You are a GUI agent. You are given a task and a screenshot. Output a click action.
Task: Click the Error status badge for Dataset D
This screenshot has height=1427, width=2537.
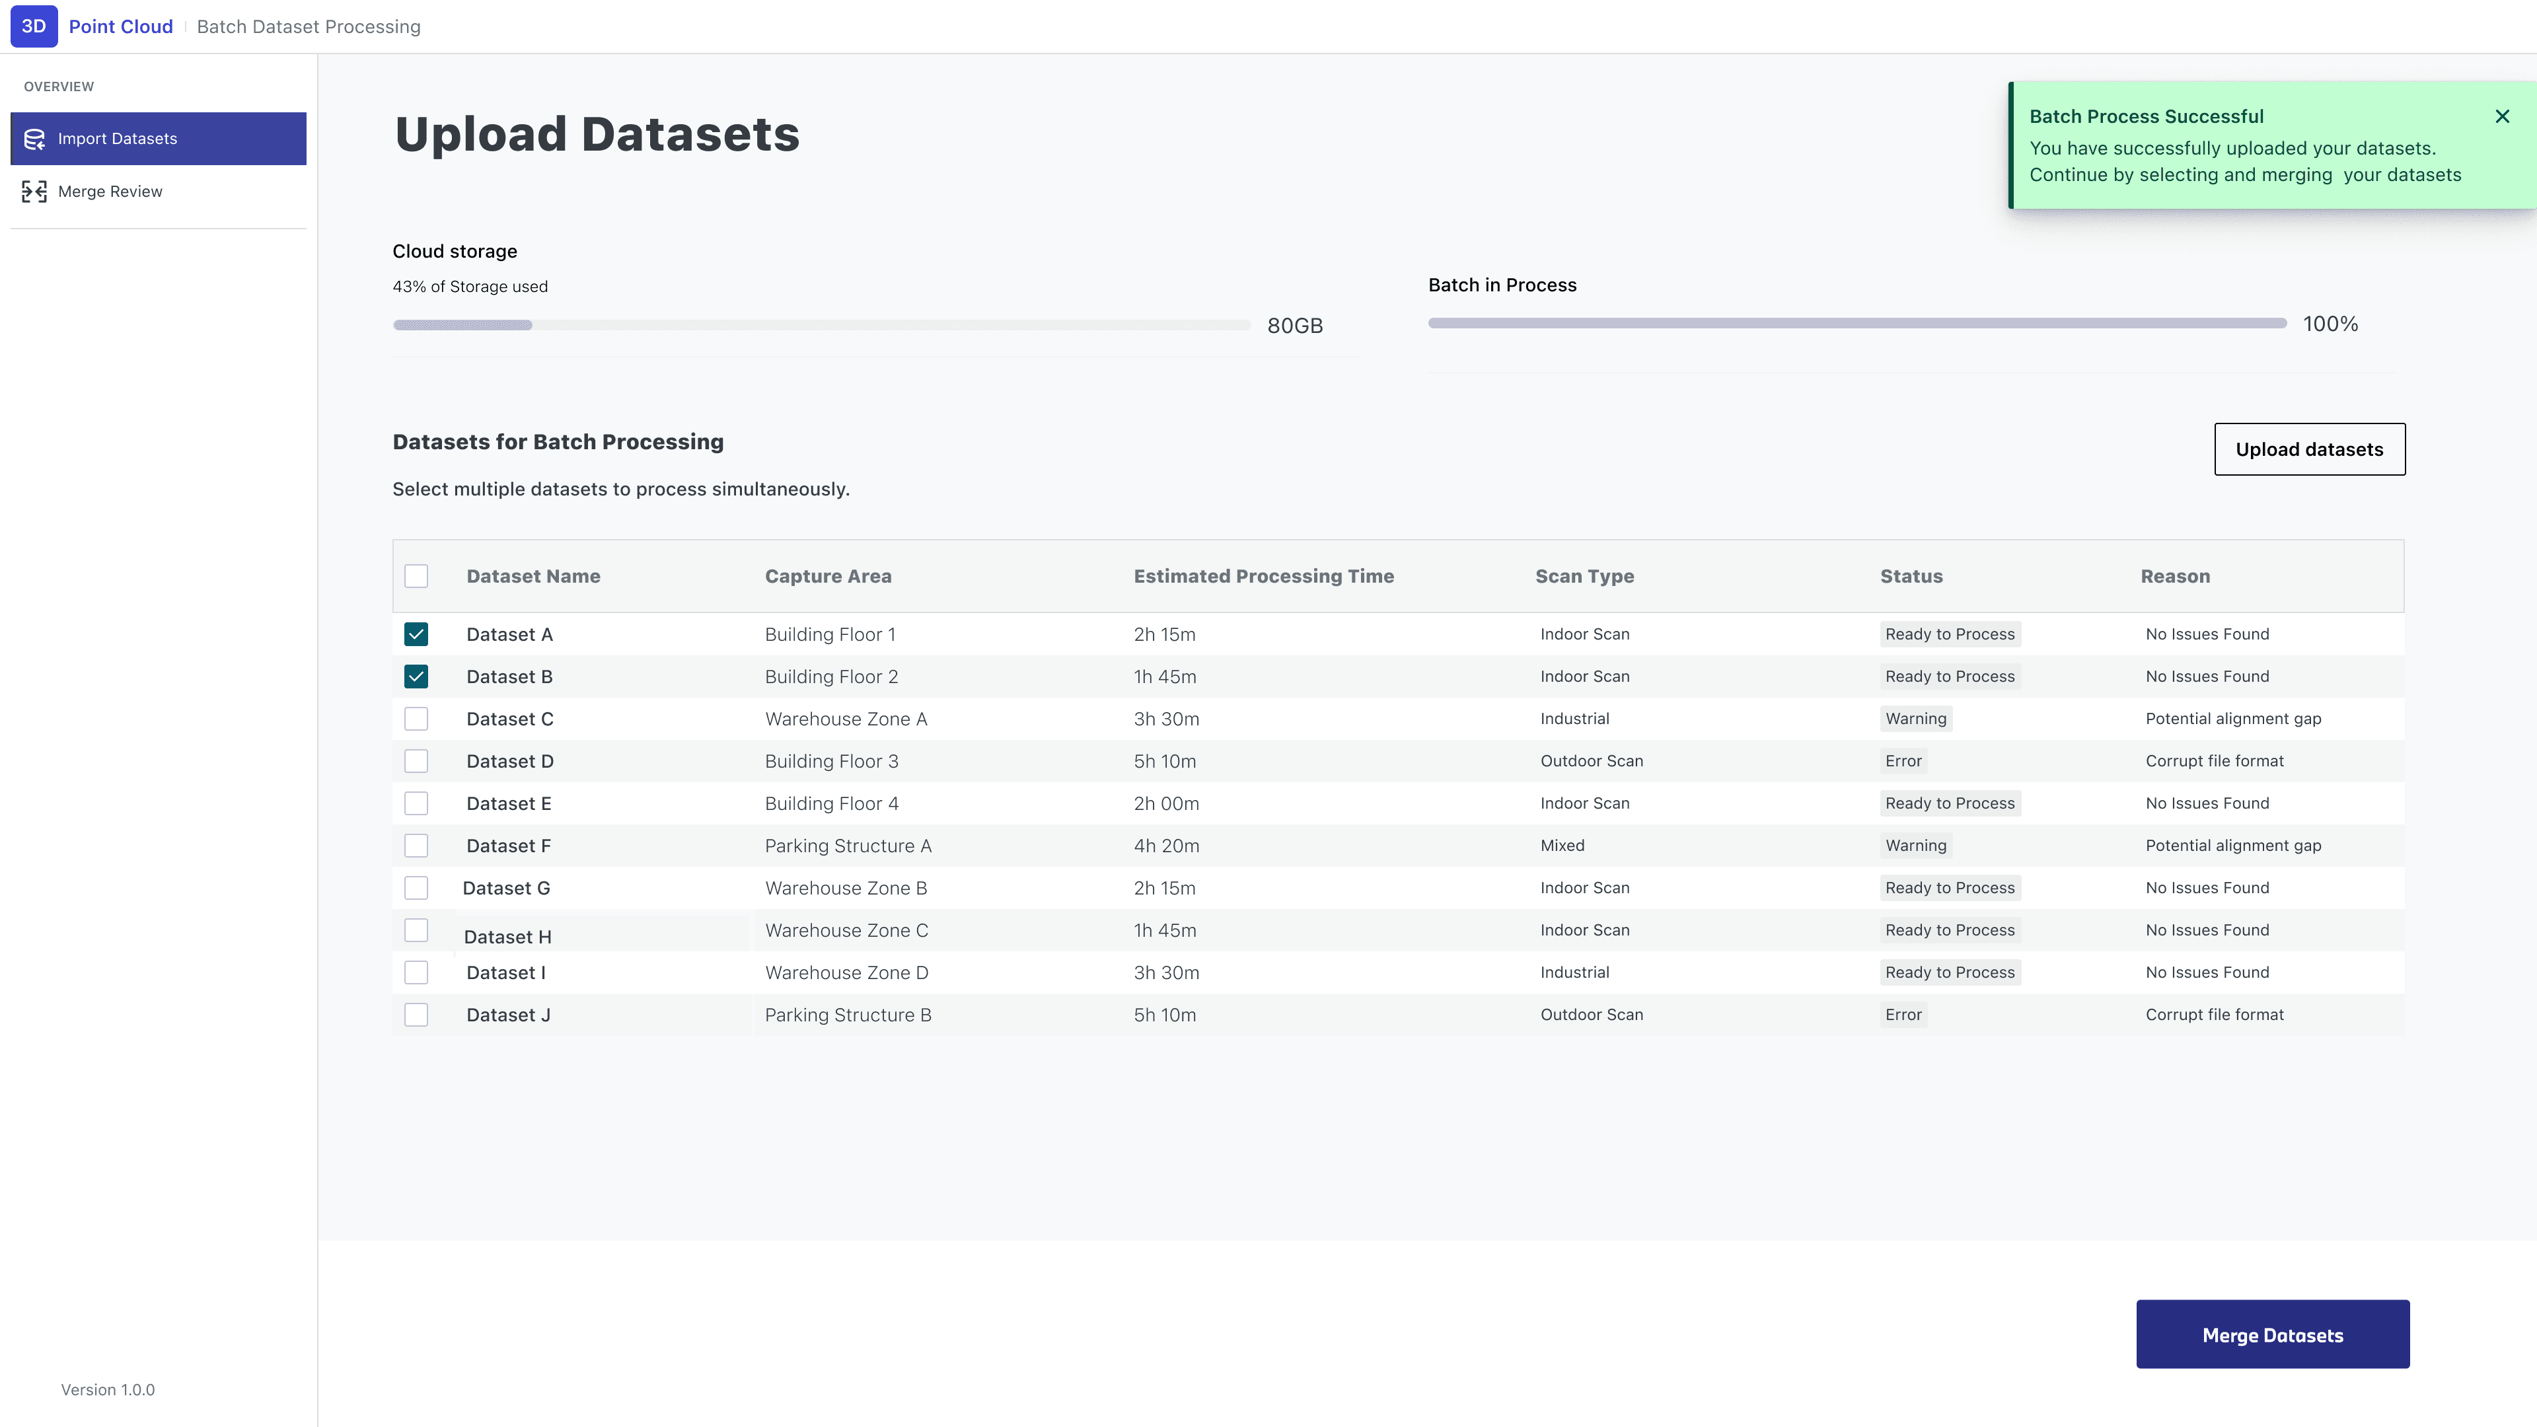1903,761
